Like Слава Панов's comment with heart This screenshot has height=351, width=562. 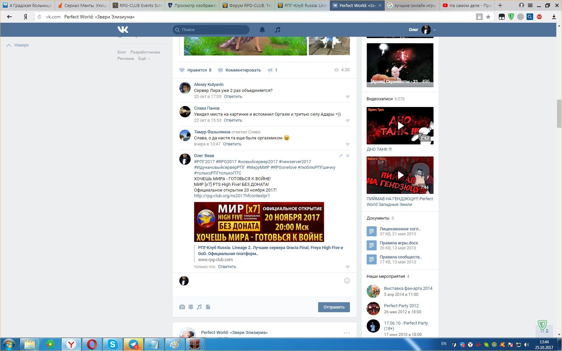click(348, 121)
